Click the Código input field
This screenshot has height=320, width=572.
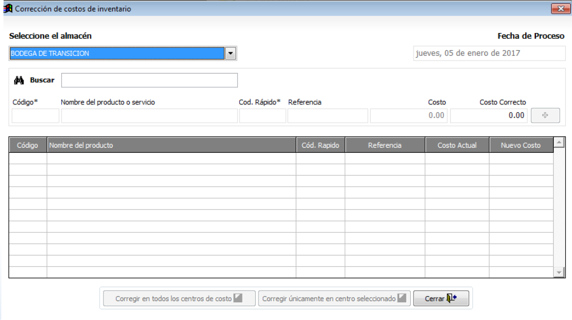(x=35, y=116)
